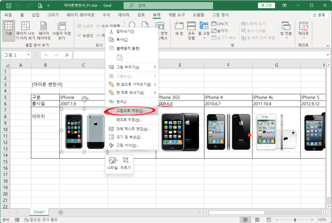Viewport: 332px width, 223px height.
Task: Select 링크 in context menu
Action: tap(132, 102)
